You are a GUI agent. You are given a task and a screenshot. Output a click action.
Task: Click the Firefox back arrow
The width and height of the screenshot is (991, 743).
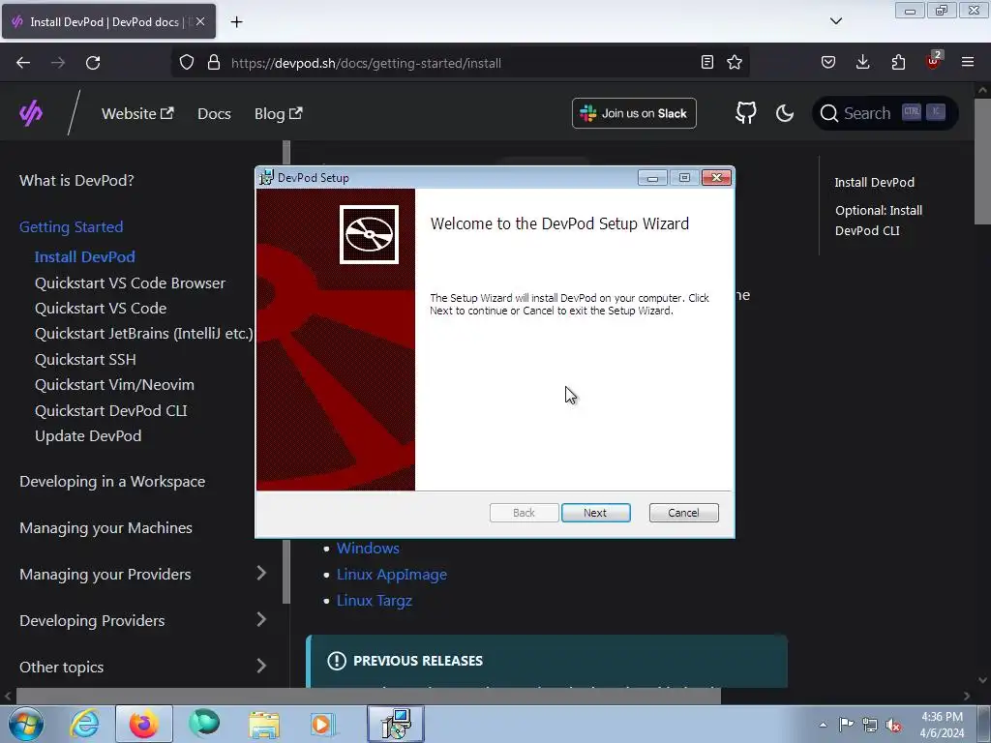pos(23,63)
